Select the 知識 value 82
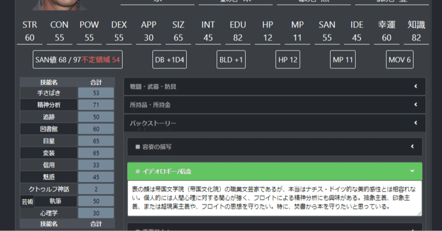This screenshot has height=231, width=442. pyautogui.click(x=416, y=38)
